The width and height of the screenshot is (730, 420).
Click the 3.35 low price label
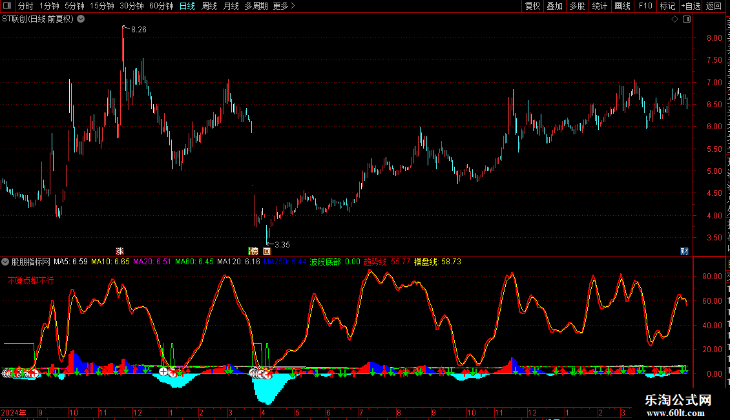click(x=282, y=244)
